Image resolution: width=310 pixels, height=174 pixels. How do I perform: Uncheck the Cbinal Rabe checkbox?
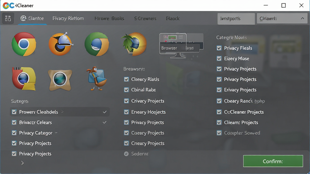click(126, 90)
